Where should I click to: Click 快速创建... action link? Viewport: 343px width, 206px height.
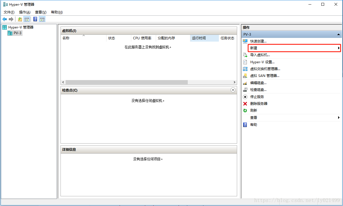click(258, 41)
